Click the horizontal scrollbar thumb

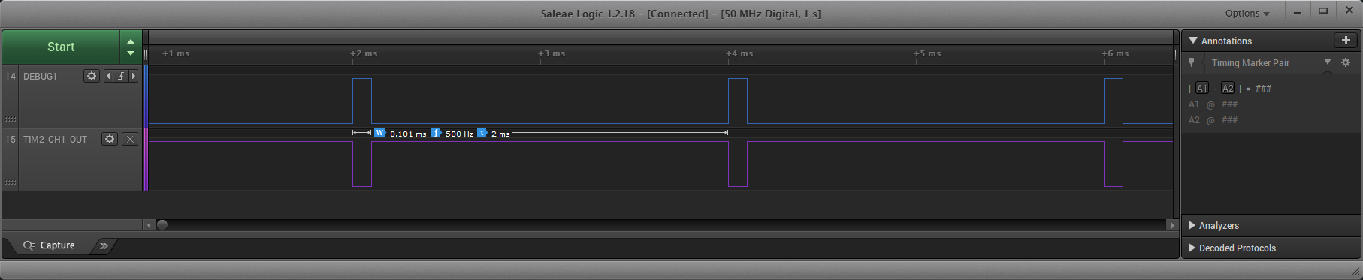pyautogui.click(x=162, y=224)
